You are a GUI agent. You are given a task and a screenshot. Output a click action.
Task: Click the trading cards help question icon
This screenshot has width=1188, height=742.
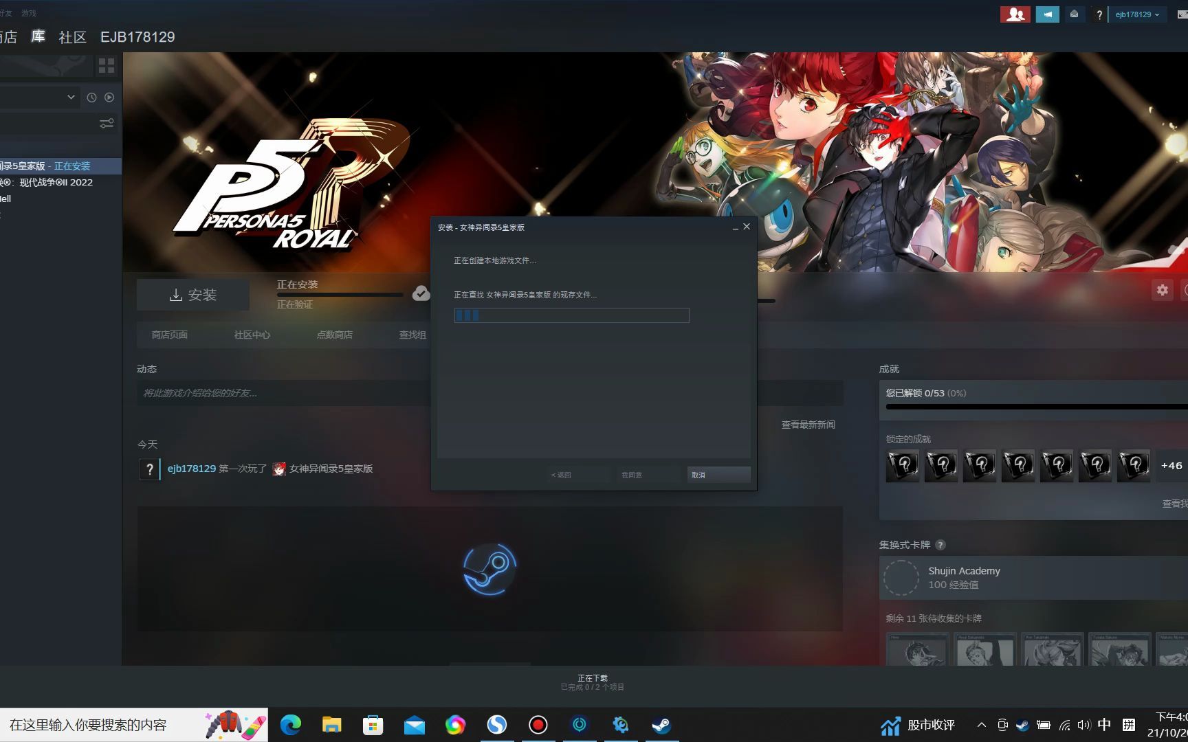(x=940, y=545)
